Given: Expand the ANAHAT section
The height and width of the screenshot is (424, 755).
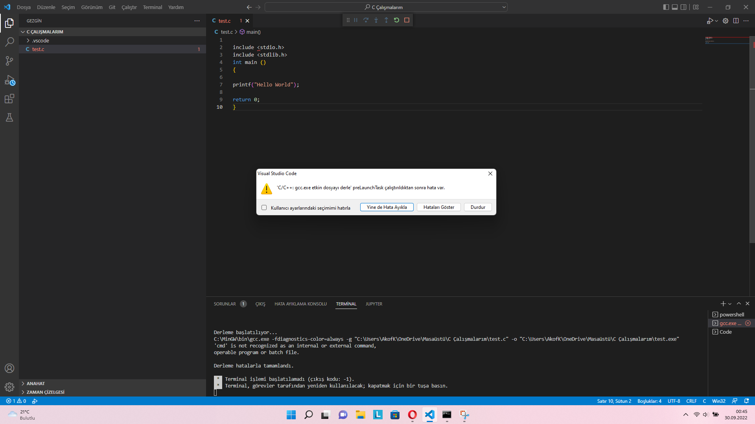Looking at the screenshot, I should tap(36, 384).
